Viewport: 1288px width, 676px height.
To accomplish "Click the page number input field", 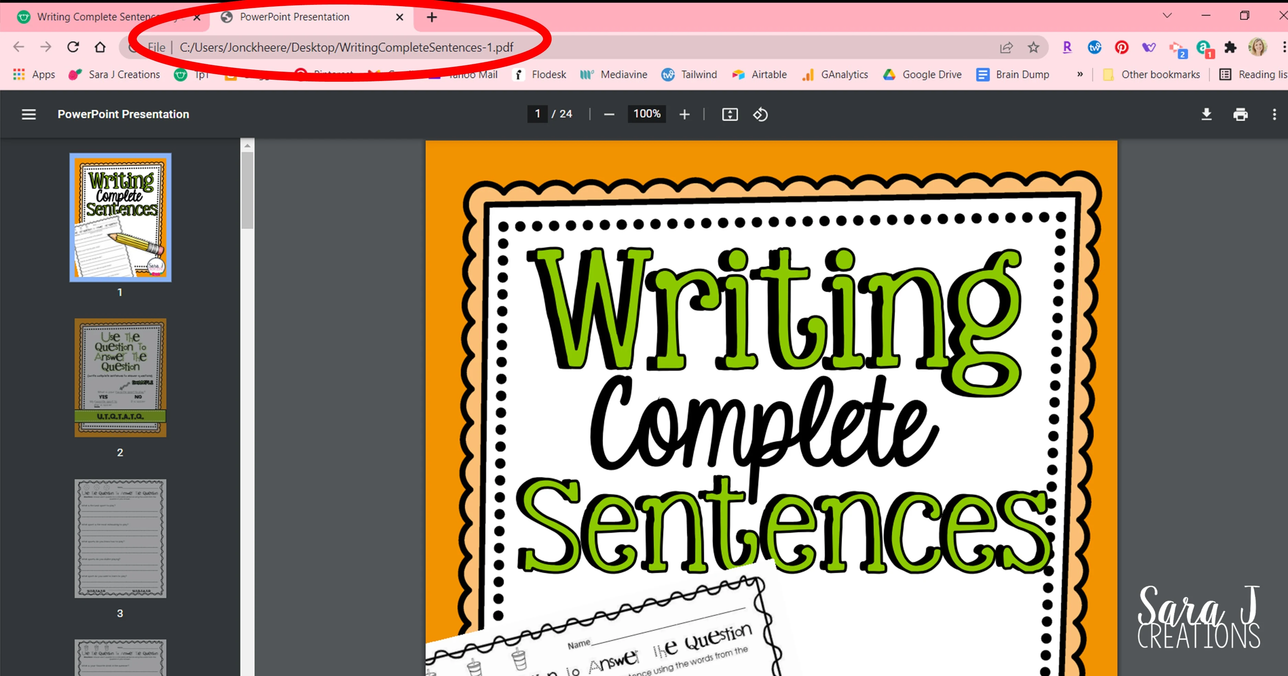I will pyautogui.click(x=538, y=114).
